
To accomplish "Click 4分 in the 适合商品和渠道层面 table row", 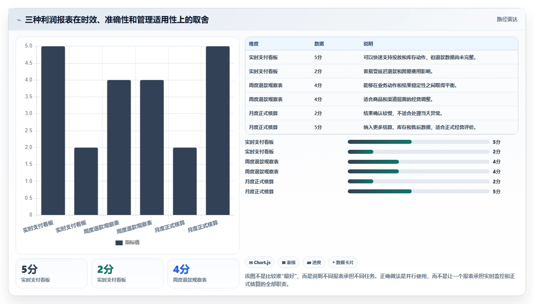I will coord(318,99).
